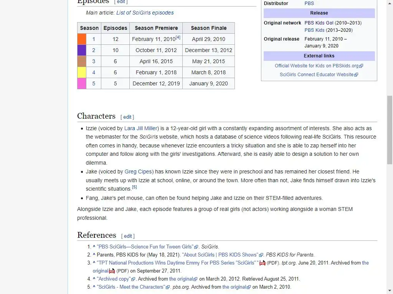Viewport: 393px width, 294px height.
Task: Open the PBS Kids network link
Action: click(x=314, y=30)
